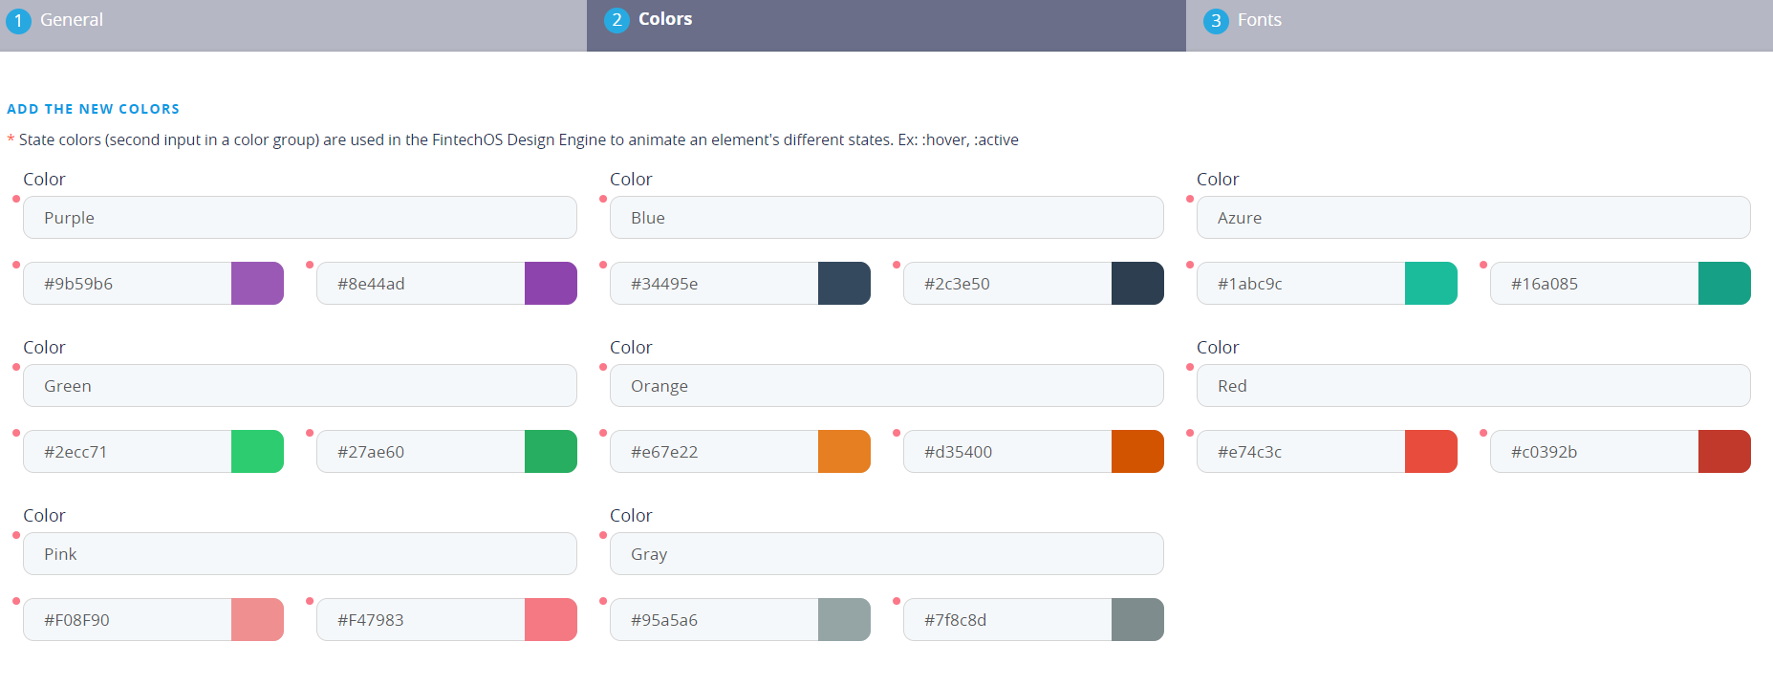1773x685 pixels.
Task: Click the Purple #9b59b6 color swatch
Action: [257, 284]
